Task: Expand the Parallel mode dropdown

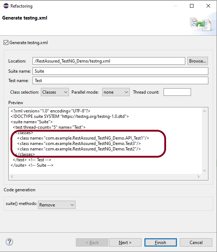Action: point(116,92)
